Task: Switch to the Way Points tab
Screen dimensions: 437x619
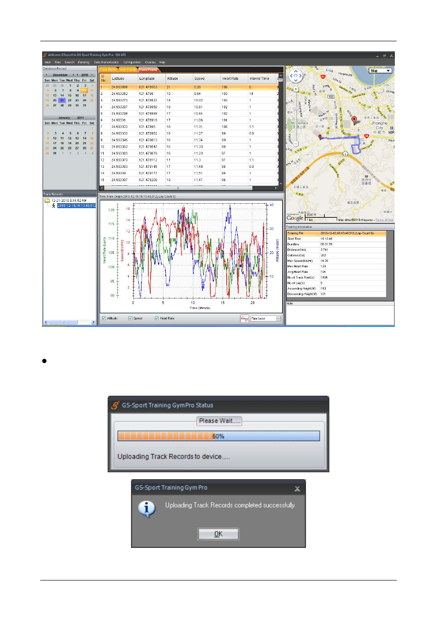Action: point(128,70)
